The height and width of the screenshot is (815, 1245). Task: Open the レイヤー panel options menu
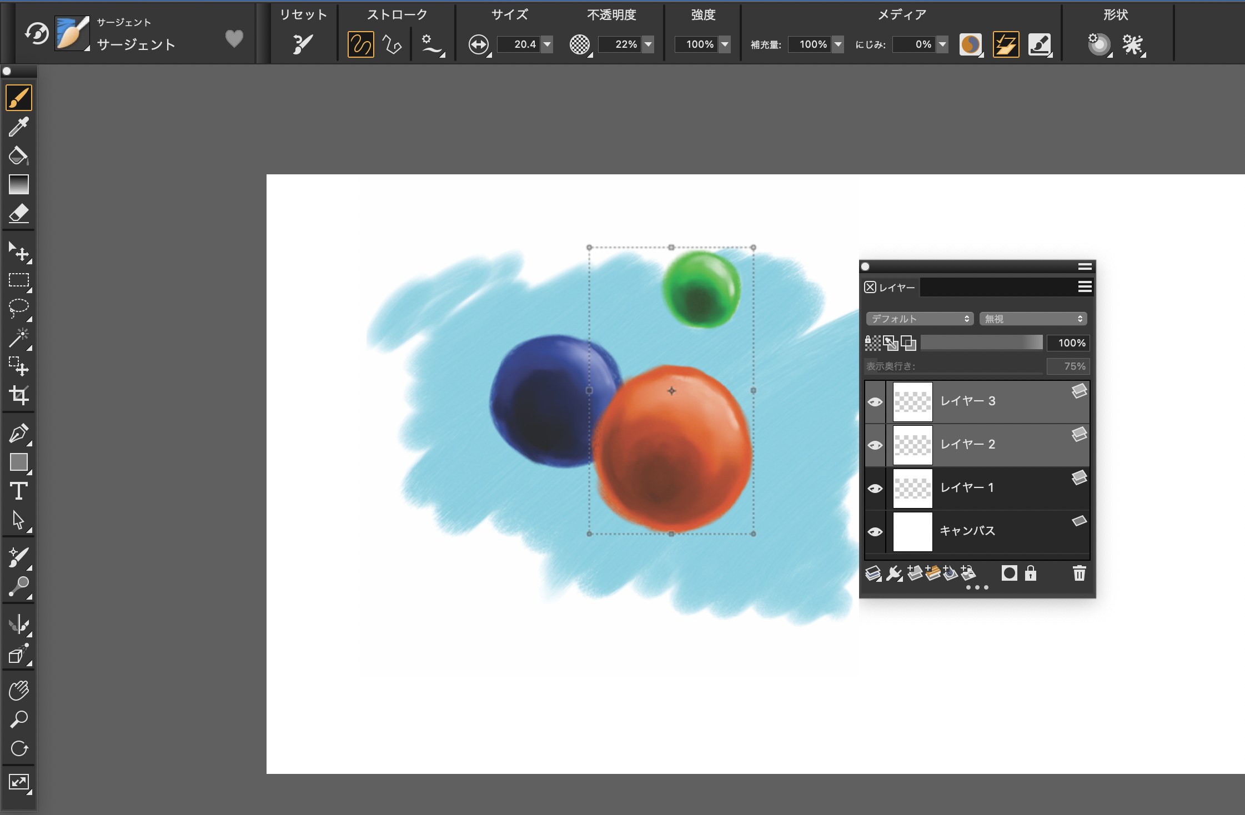(1085, 286)
